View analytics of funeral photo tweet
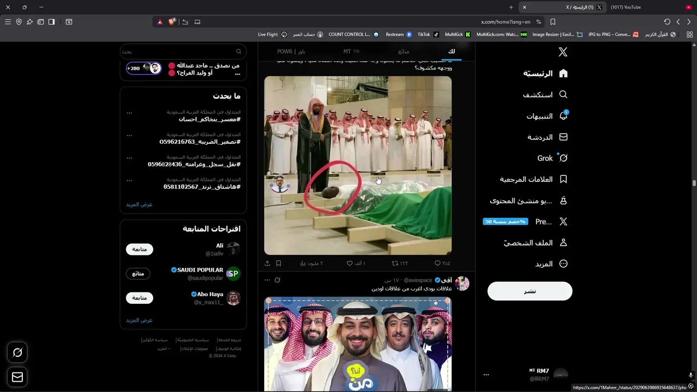The image size is (697, 392). click(311, 264)
